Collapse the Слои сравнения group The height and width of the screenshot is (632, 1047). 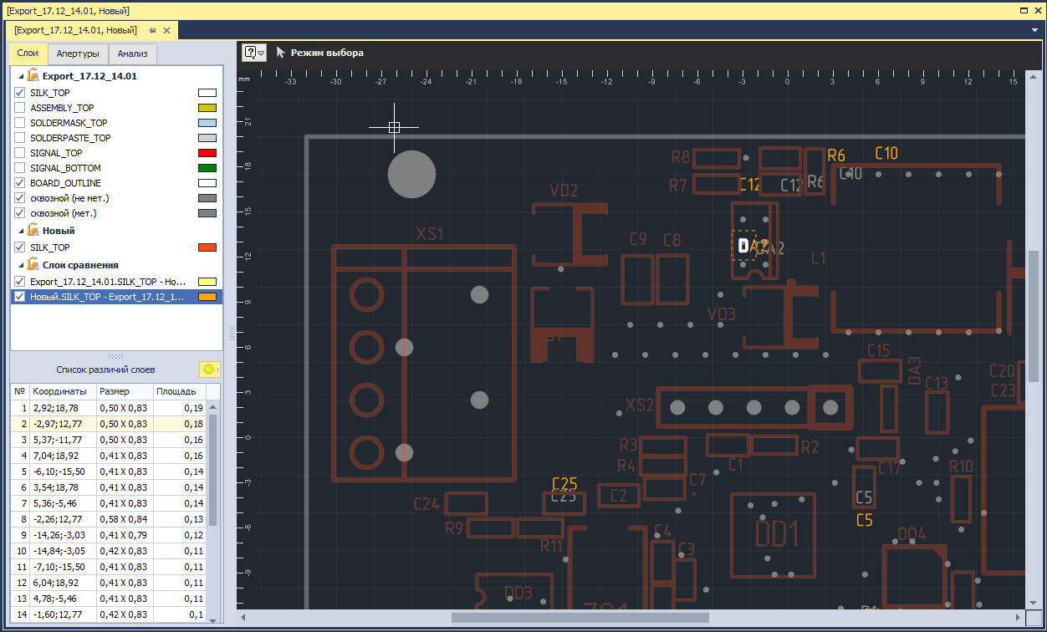tap(21, 265)
